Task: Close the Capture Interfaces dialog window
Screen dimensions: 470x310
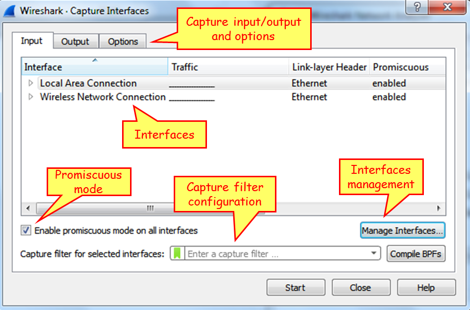Action: coord(447,6)
